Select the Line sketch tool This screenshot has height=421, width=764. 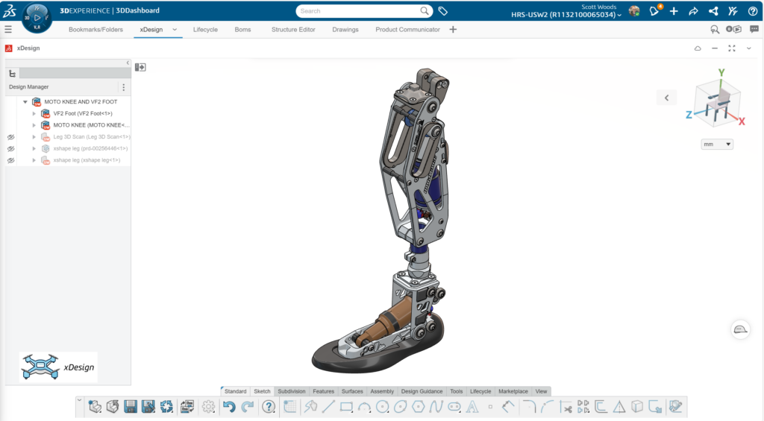pos(328,406)
